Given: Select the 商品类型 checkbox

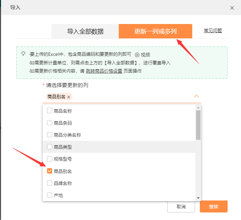Looking at the screenshot, I should (49, 147).
